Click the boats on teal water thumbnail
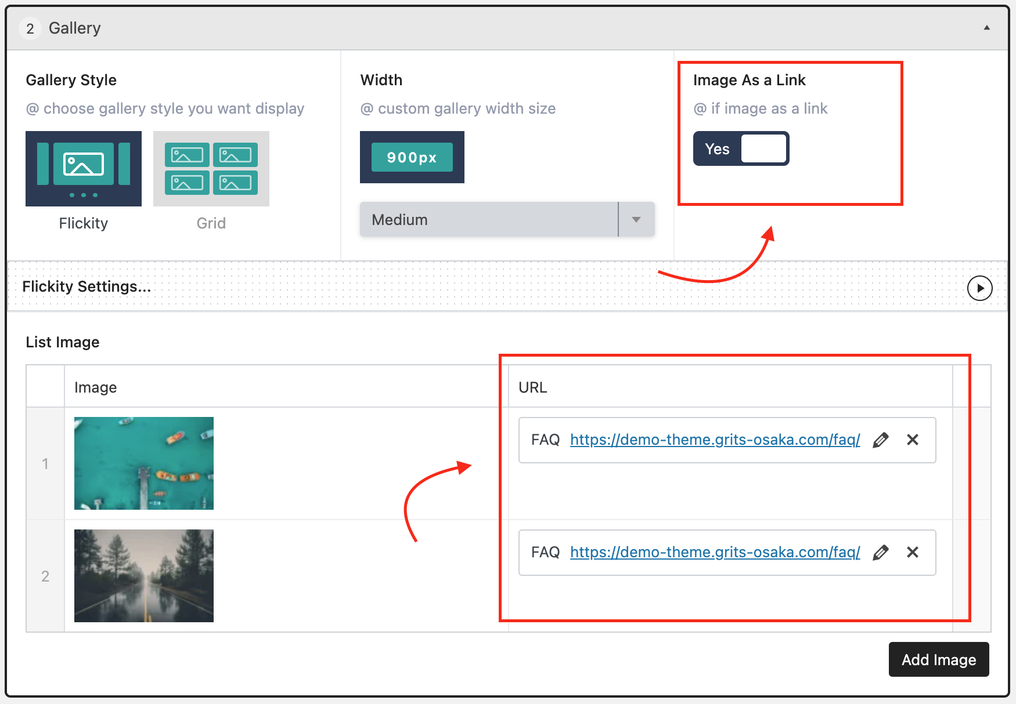1016x704 pixels. coord(144,463)
